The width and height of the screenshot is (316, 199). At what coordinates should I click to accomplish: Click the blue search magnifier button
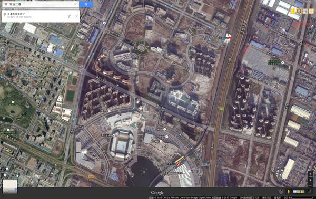tap(86, 4)
